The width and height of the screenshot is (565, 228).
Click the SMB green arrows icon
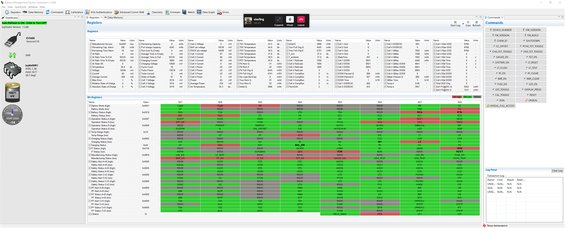(x=13, y=55)
